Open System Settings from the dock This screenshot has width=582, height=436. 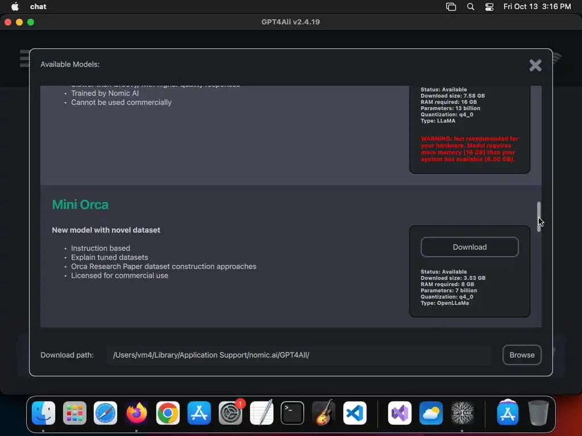(x=230, y=413)
